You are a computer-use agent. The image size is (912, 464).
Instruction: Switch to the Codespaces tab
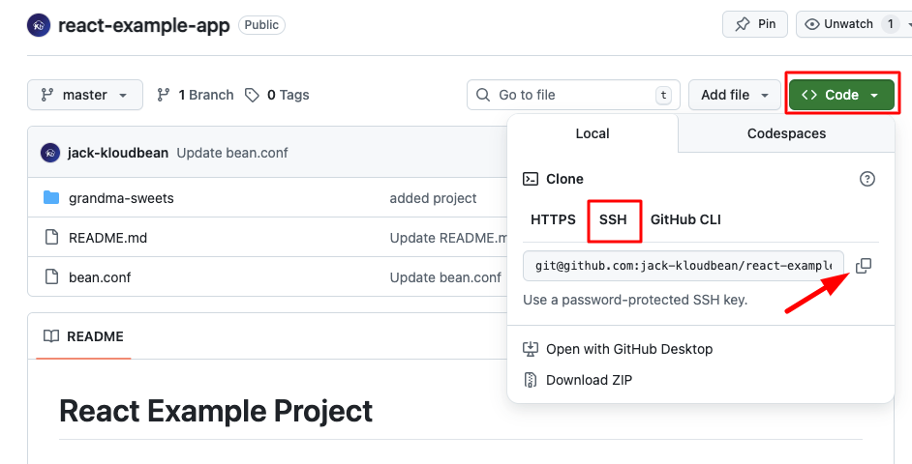click(x=786, y=133)
